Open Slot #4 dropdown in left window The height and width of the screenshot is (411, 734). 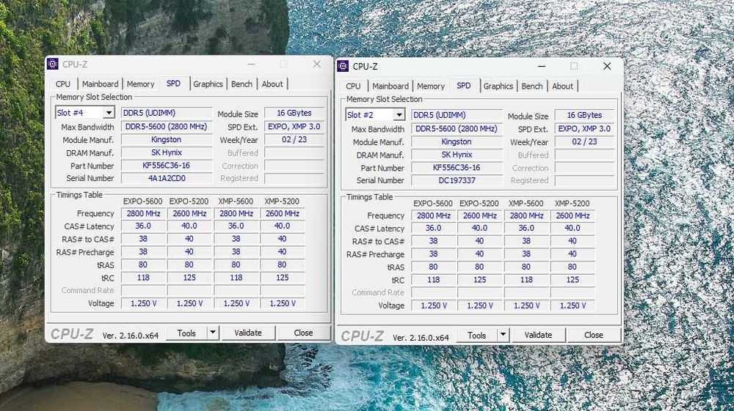coord(109,113)
